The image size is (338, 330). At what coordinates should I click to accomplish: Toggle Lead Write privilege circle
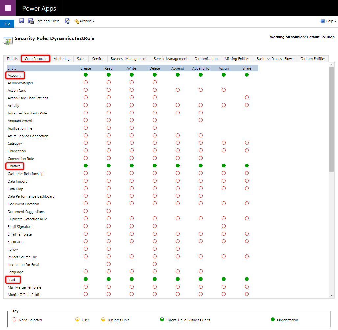[132, 279]
